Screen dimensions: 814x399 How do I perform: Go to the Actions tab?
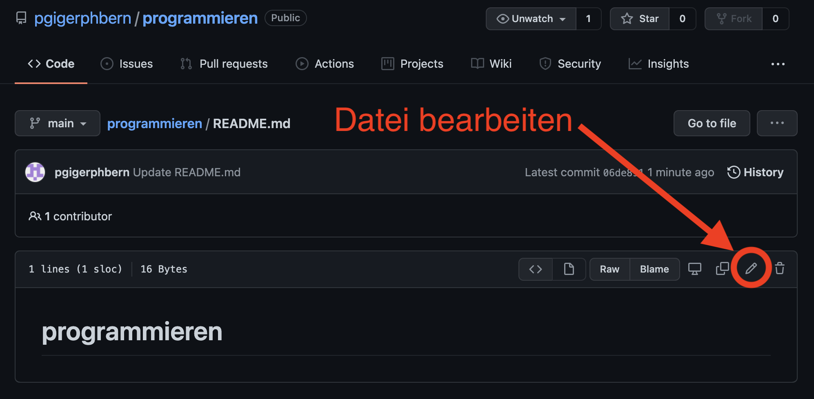pyautogui.click(x=325, y=64)
